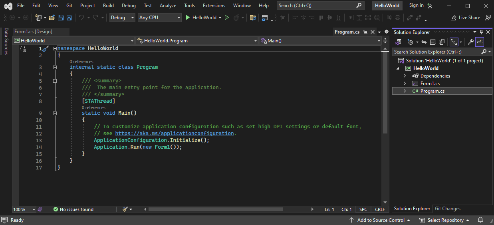Image resolution: width=494 pixels, height=225 pixels.
Task: Click the Search Solution Explorer field
Action: 435,52
